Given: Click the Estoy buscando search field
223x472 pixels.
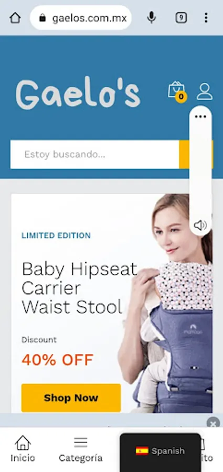Looking at the screenshot, I should (x=94, y=154).
